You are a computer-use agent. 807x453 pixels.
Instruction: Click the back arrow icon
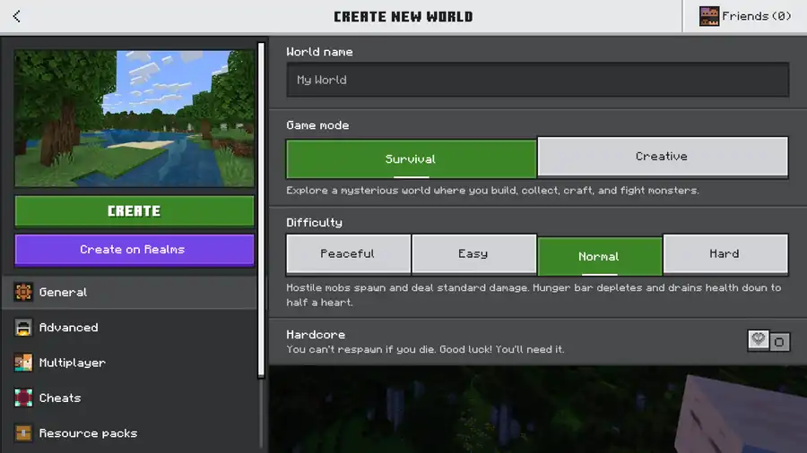tap(17, 16)
